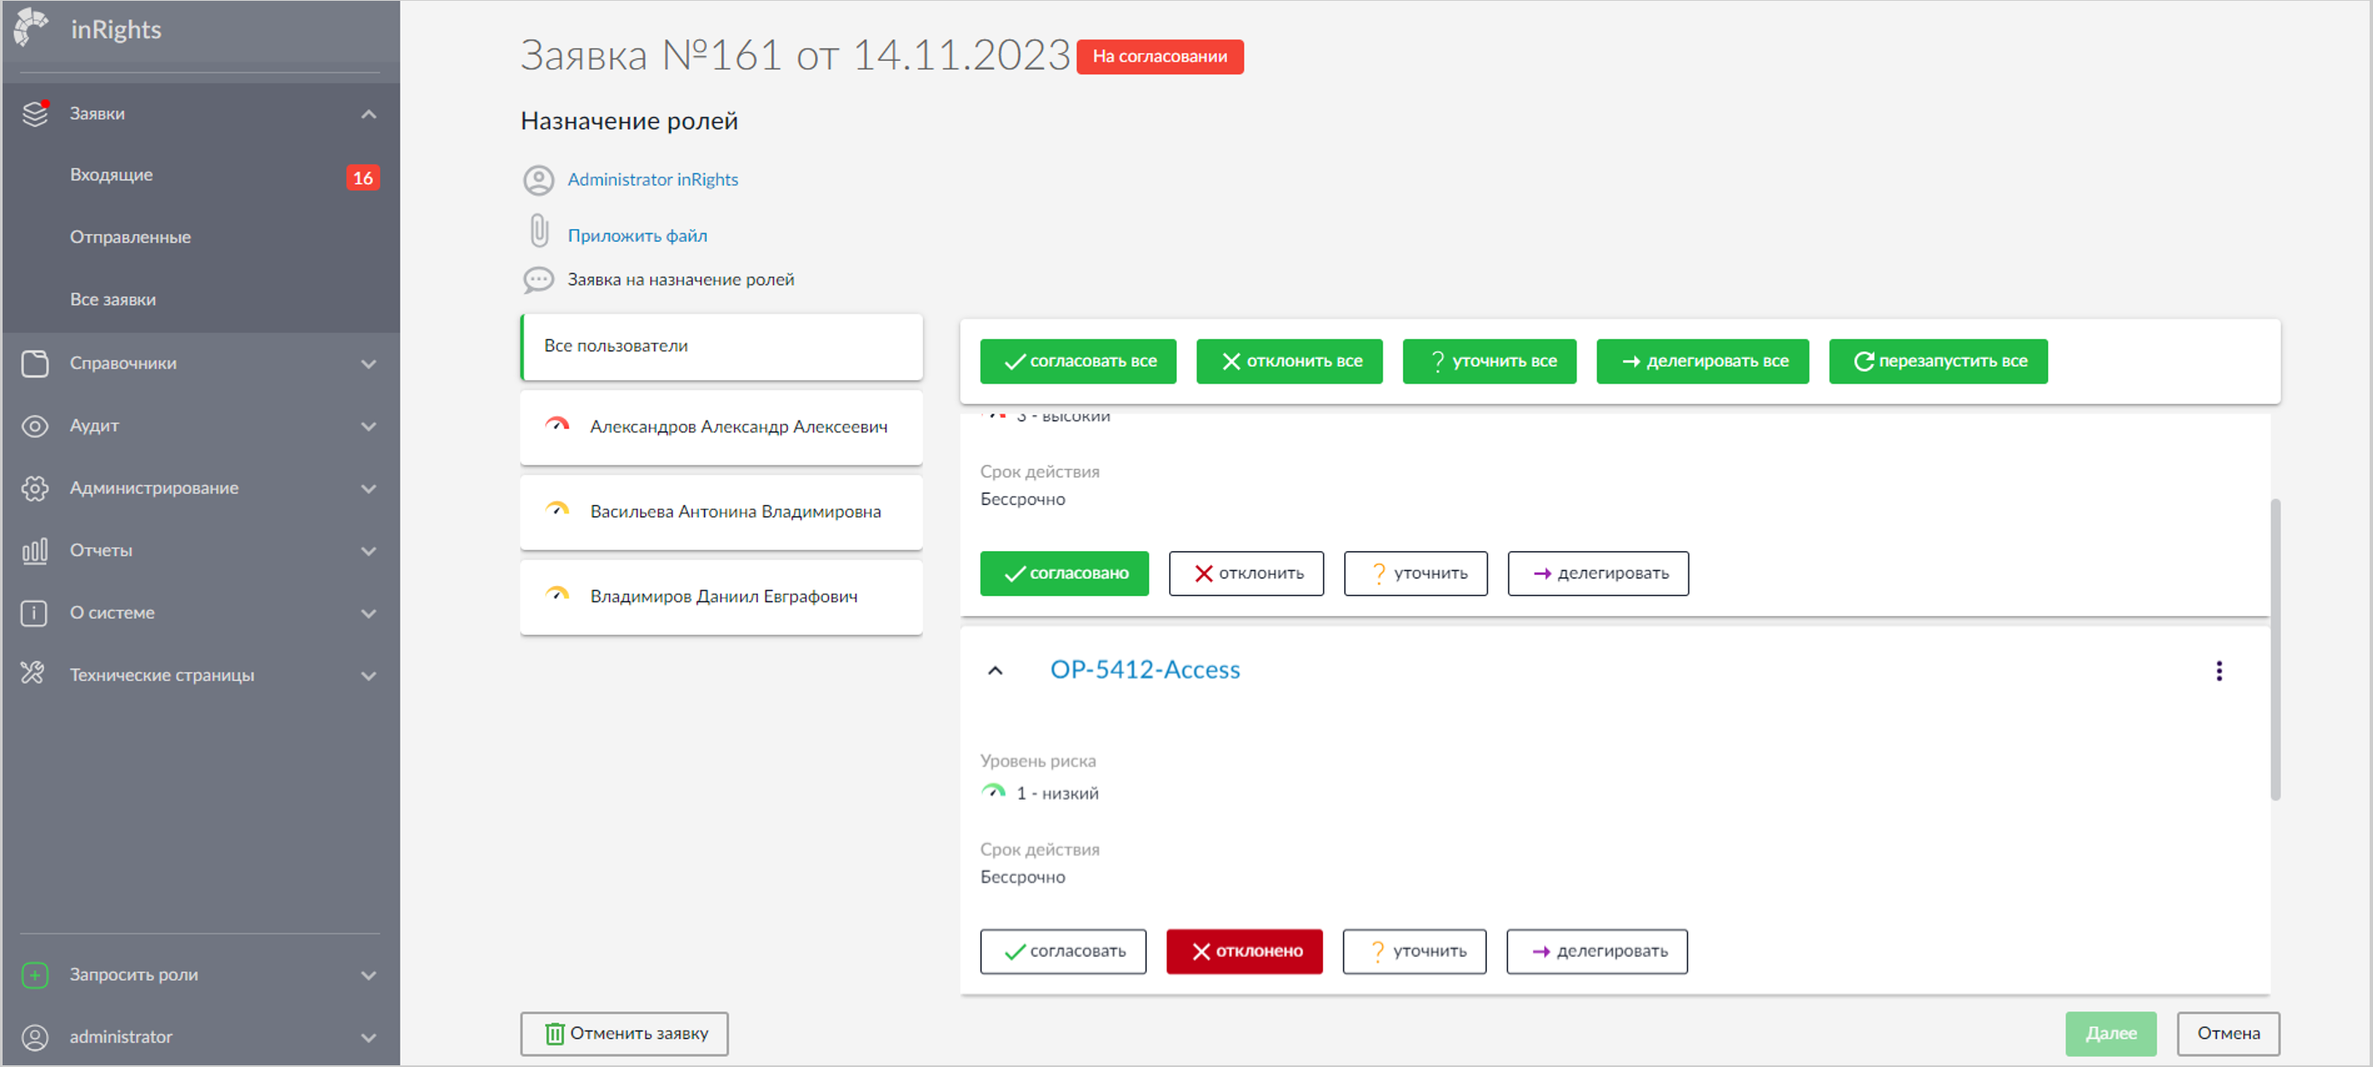Viewport: 2373px width, 1067px height.
Task: Toggle the green согласовано status button
Action: pyautogui.click(x=1063, y=573)
